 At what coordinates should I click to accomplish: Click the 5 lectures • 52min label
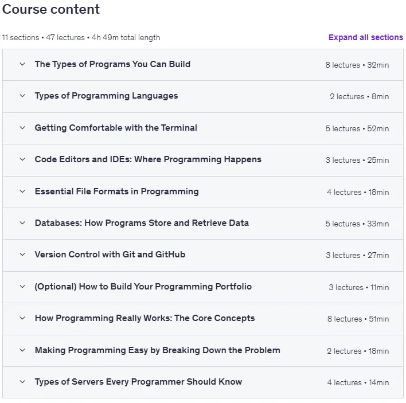tap(357, 128)
